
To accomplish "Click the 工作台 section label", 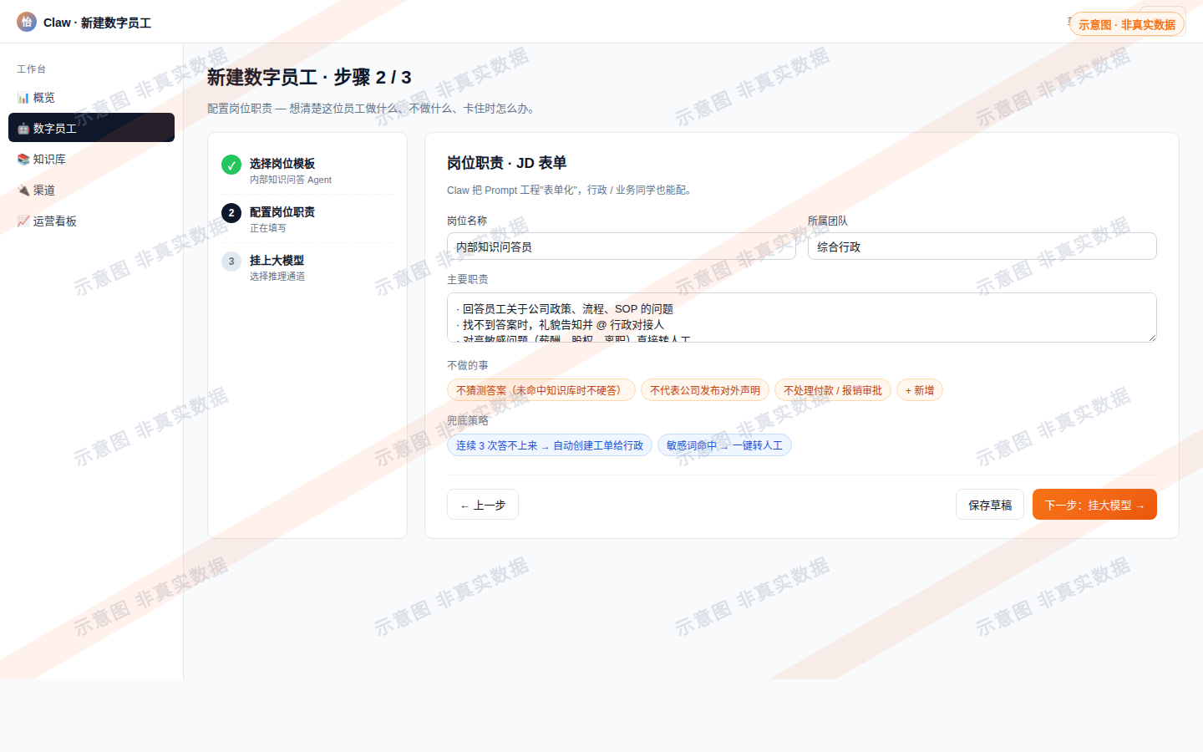I will pos(32,69).
